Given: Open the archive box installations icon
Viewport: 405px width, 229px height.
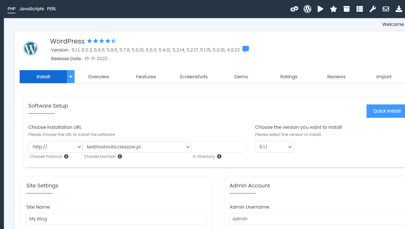Looking at the screenshot, I should tap(347, 9).
